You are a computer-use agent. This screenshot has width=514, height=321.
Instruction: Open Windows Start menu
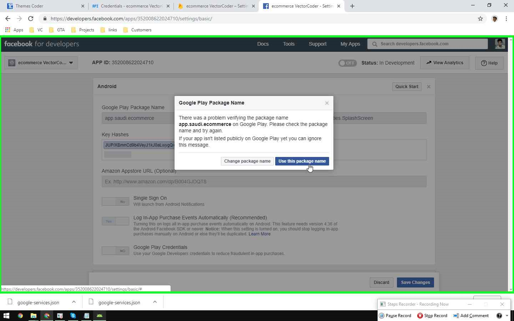[x=6, y=316]
